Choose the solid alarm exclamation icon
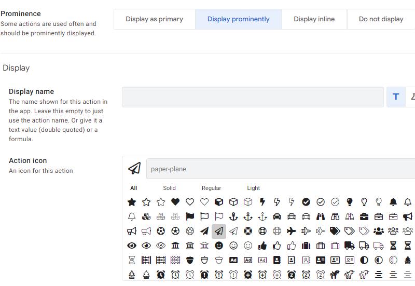Screen dimensions: 415x286 [x=204, y=275]
